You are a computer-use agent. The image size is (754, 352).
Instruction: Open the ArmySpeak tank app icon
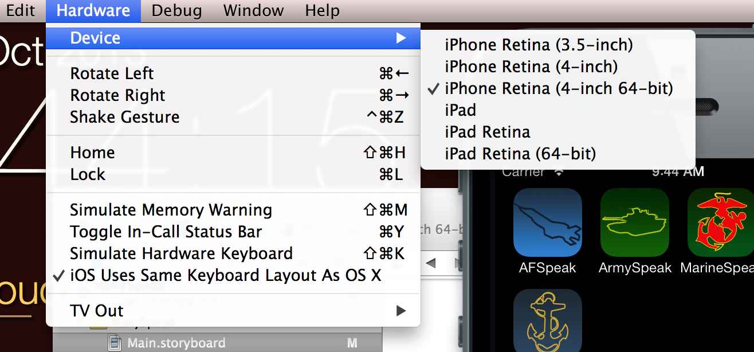click(635, 222)
